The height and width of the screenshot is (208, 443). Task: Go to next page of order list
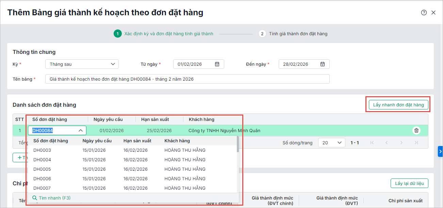tap(401, 143)
